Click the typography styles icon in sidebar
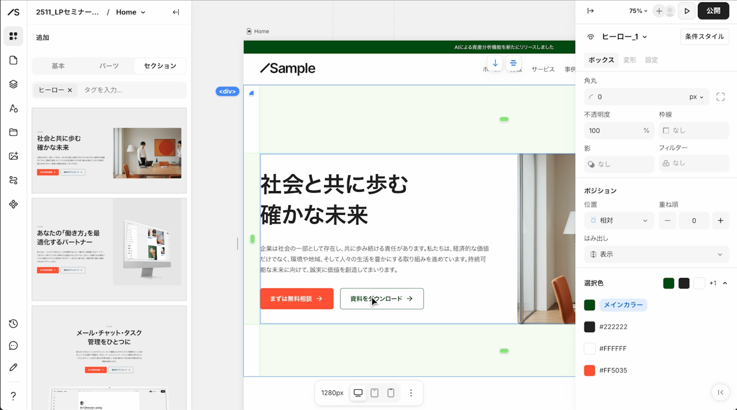The image size is (737, 410). pyautogui.click(x=13, y=108)
